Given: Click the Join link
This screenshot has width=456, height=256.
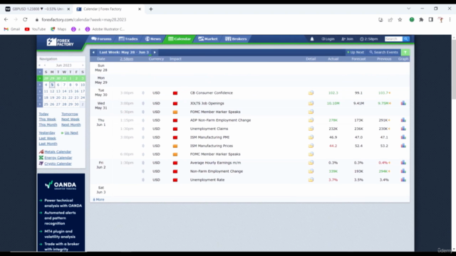Looking at the screenshot, I should click(347, 39).
